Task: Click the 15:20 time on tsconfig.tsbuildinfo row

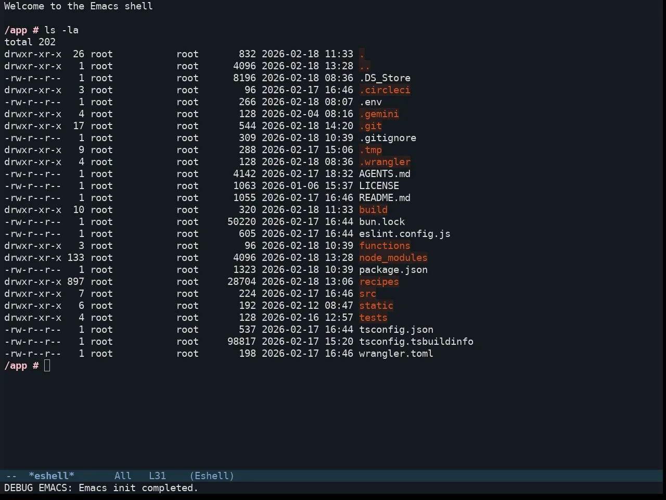Action: coord(339,342)
